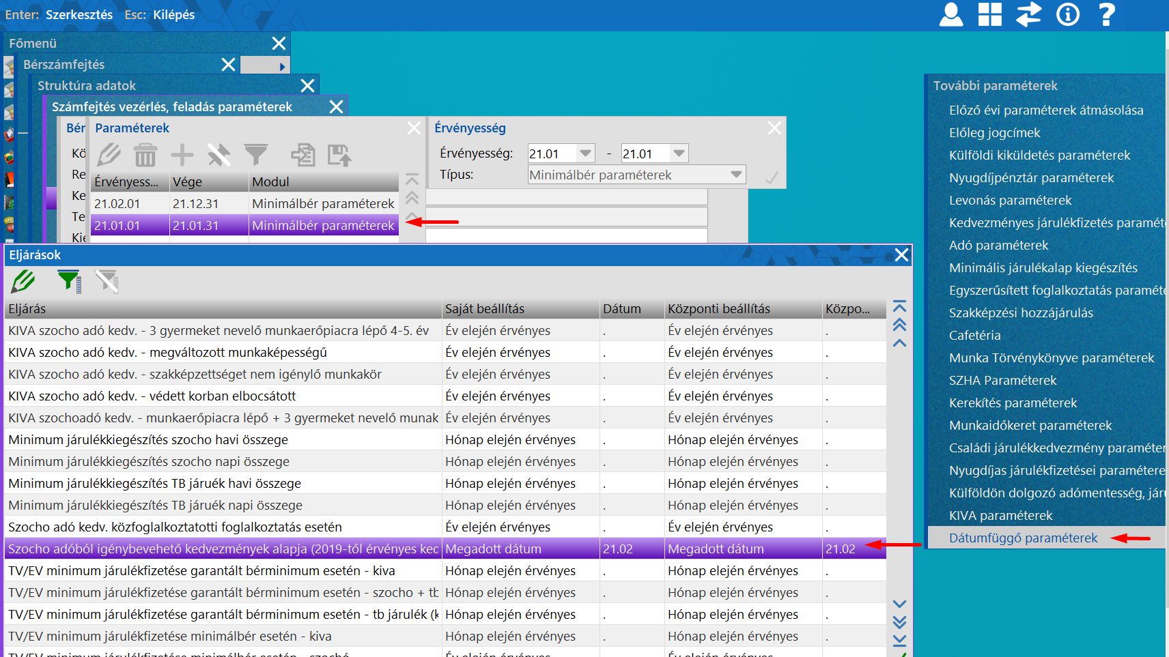Go to Adó paraméterek
The height and width of the screenshot is (657, 1169).
[x=999, y=245]
